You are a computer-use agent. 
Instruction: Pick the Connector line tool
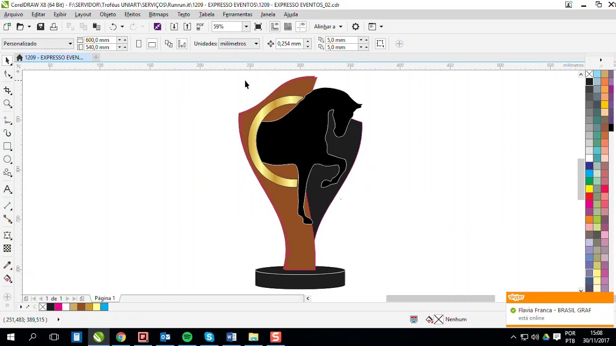[7, 219]
